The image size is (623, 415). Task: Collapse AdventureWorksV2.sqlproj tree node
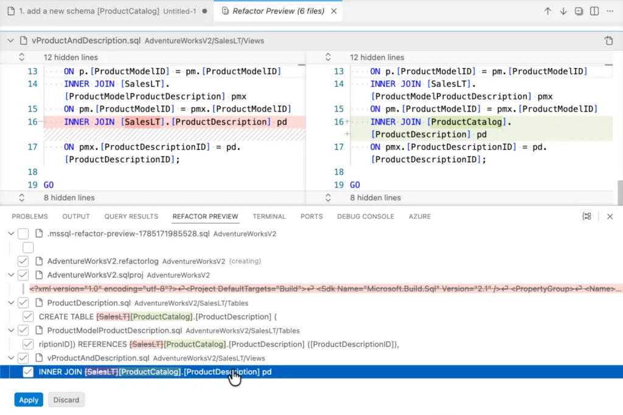(11, 275)
